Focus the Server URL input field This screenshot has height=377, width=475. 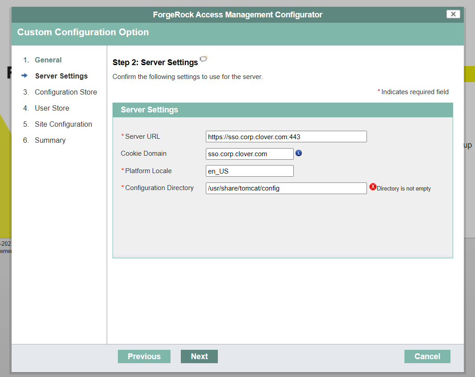pyautogui.click(x=286, y=137)
